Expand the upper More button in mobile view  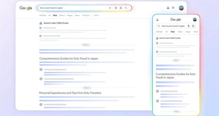click(176, 60)
